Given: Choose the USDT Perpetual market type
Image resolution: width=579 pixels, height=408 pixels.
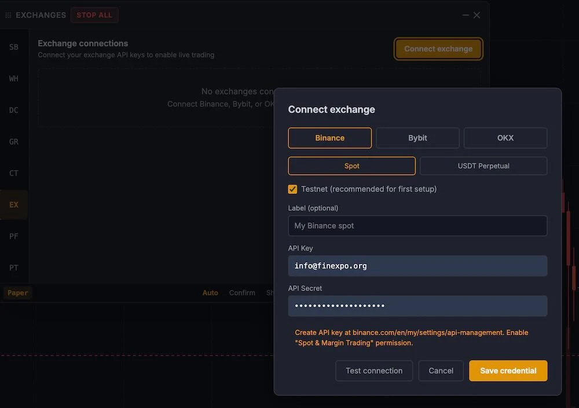Looking at the screenshot, I should pyautogui.click(x=483, y=166).
